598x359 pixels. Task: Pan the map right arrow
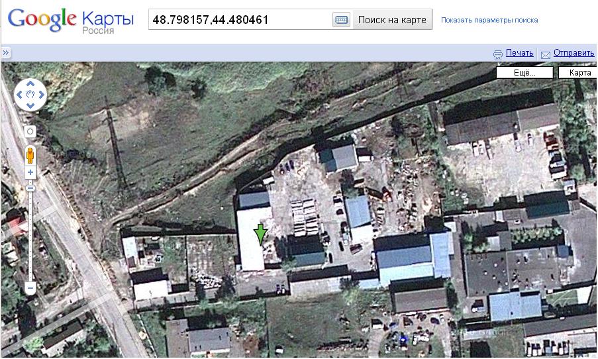pos(42,95)
